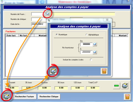Enable Inclure les comptes à zéro checkbox
The height and width of the screenshot is (102, 133).
tap(91, 60)
